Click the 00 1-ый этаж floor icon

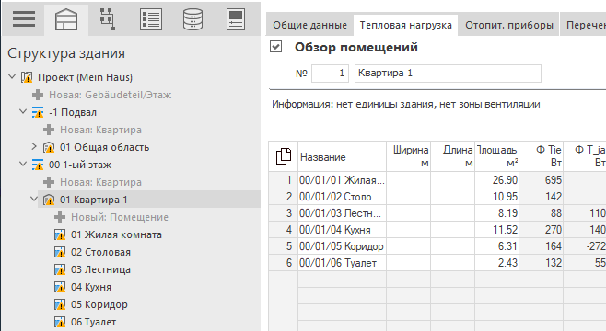click(38, 165)
